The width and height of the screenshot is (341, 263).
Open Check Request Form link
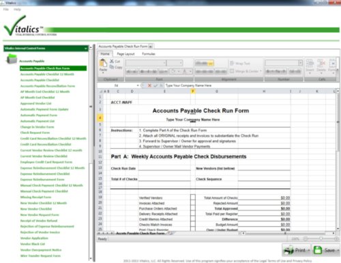coord(35,133)
